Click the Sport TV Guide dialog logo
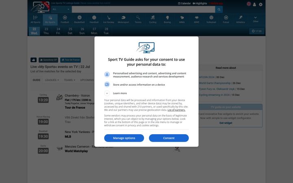The height and width of the screenshot is (183, 293). click(x=146, y=48)
